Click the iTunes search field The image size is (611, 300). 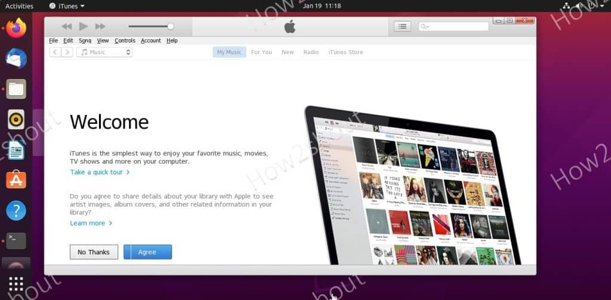tap(453, 26)
